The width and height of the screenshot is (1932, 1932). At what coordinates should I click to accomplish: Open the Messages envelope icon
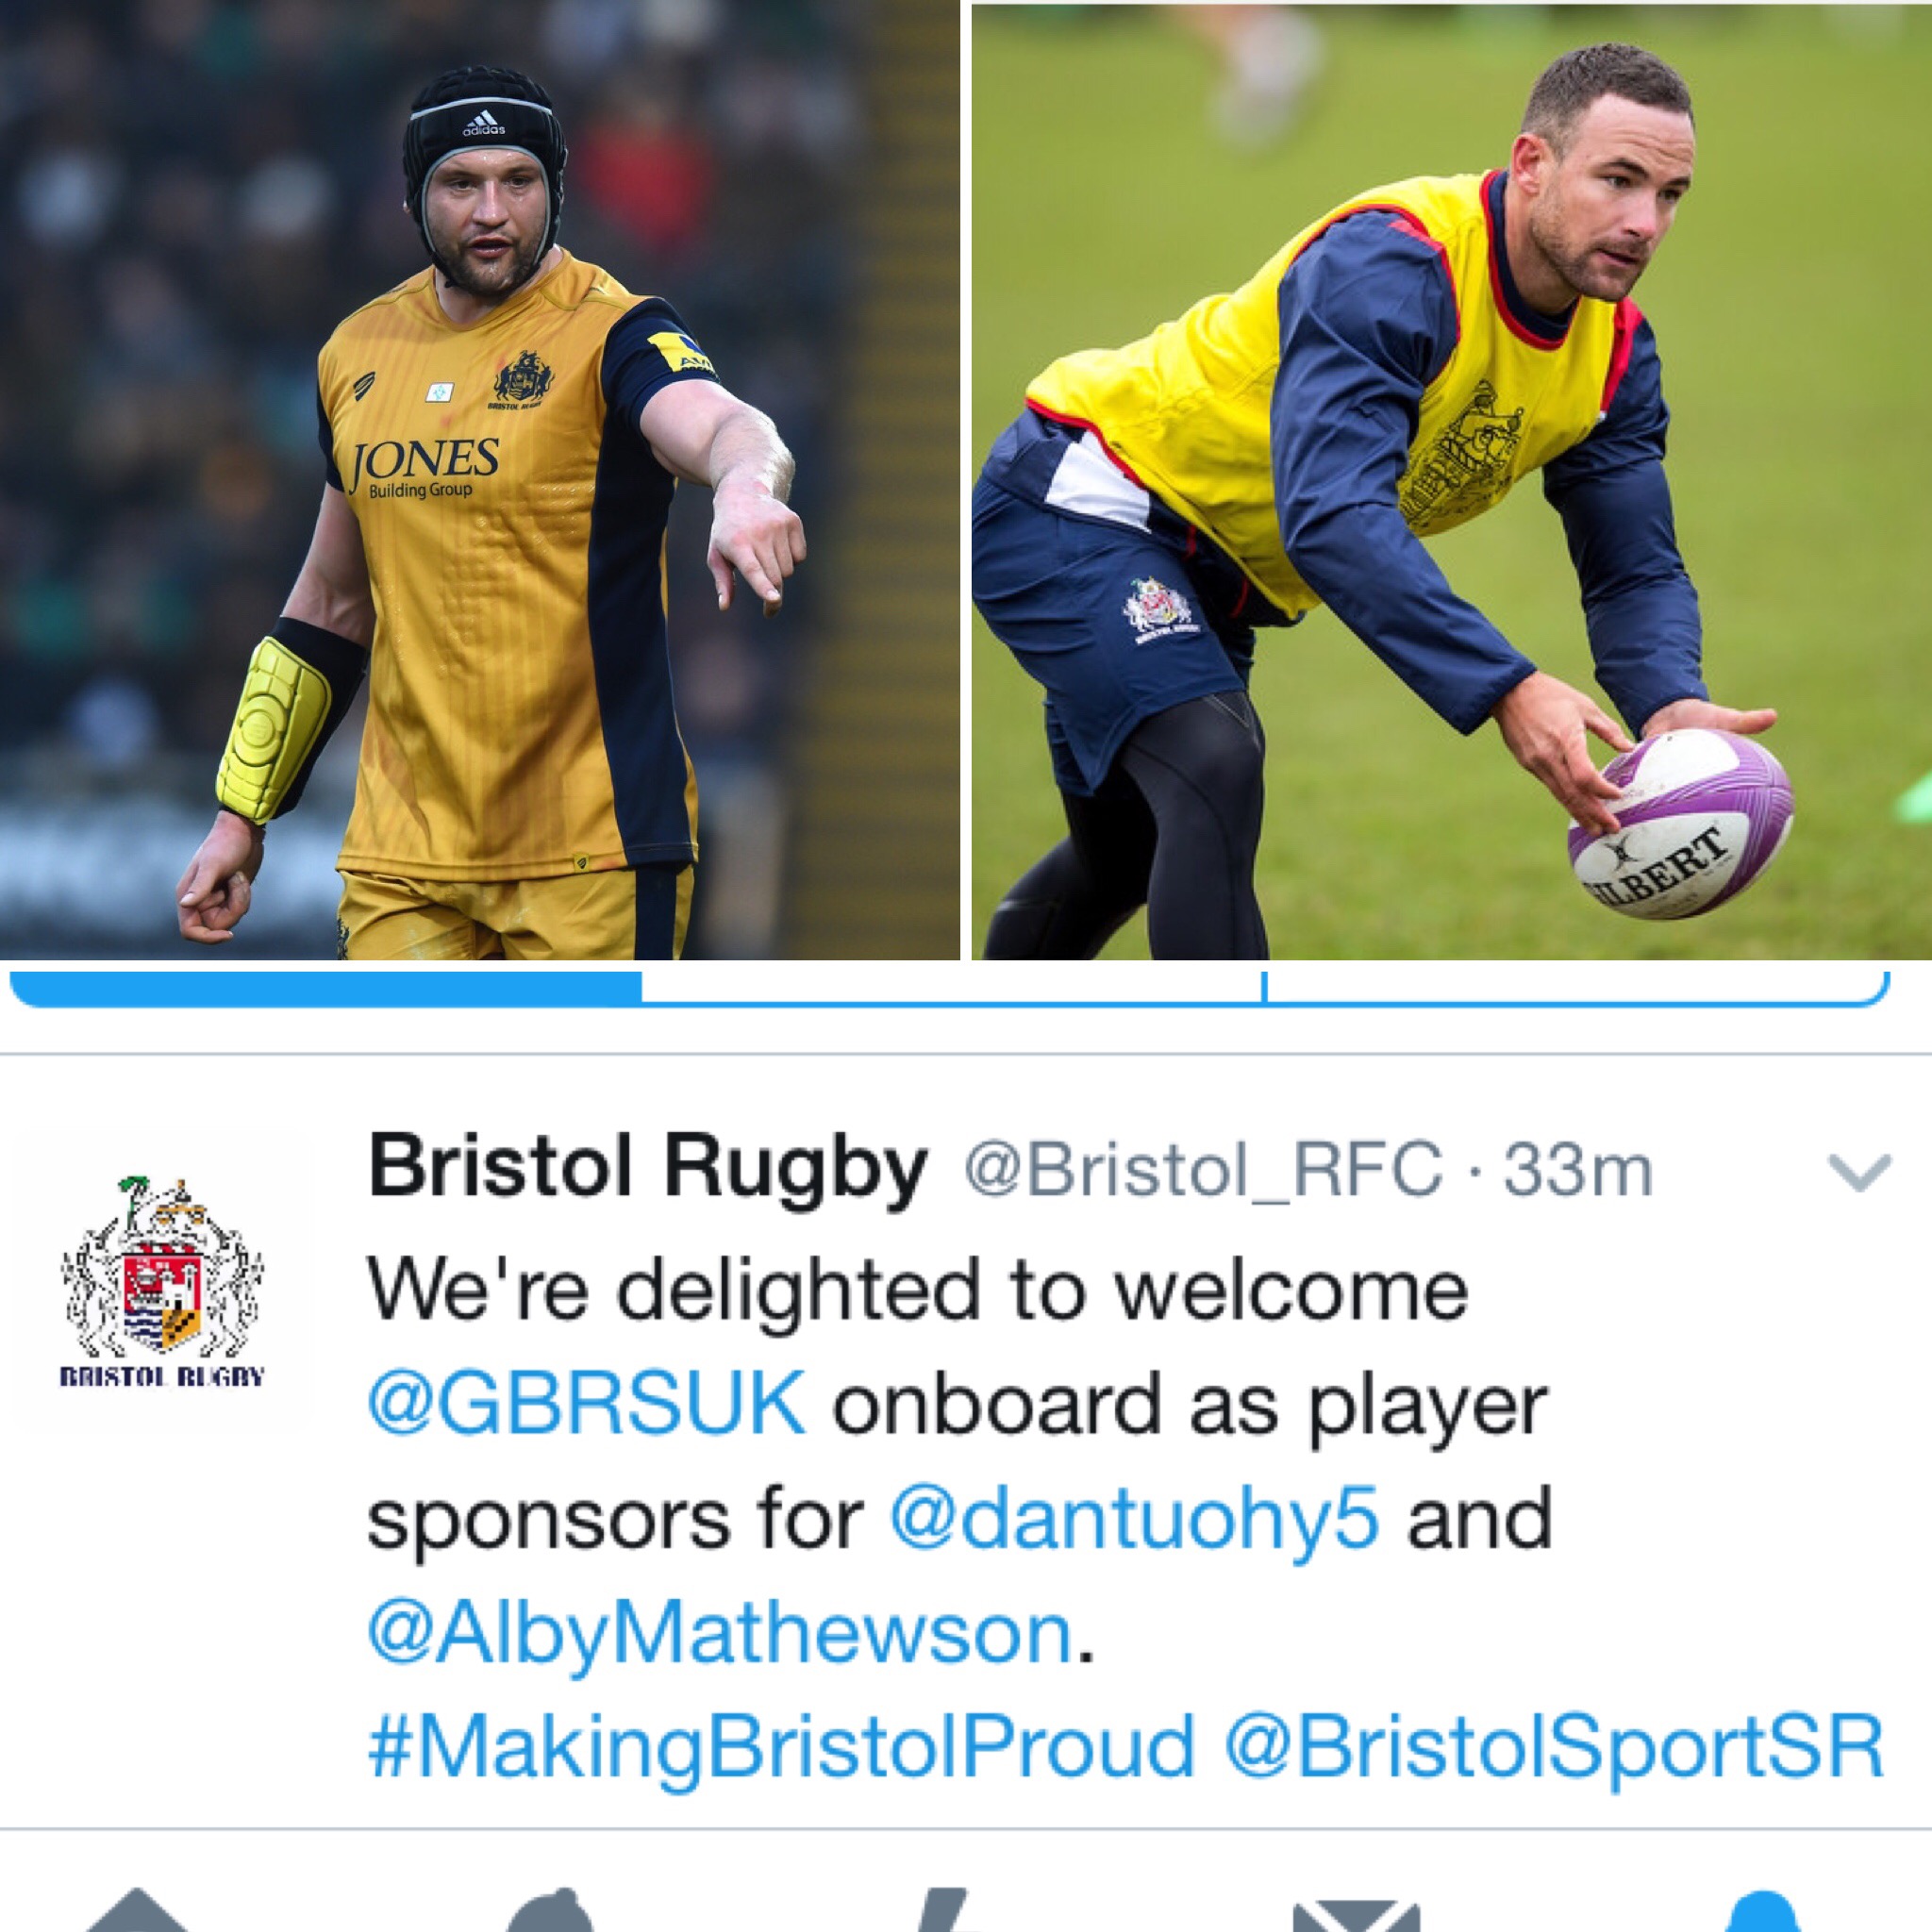[x=1356, y=1915]
